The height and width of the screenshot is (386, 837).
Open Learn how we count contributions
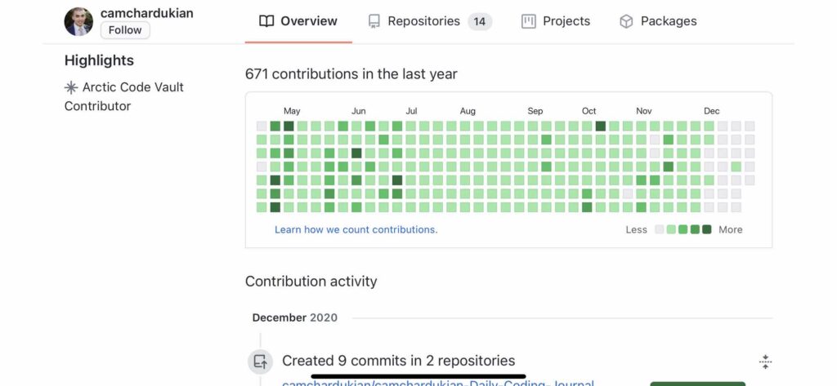(x=356, y=229)
